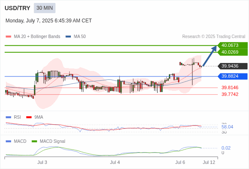This screenshot has width=249, height=169.
Task: Click the 9MA legend label
Action: (x=39, y=117)
